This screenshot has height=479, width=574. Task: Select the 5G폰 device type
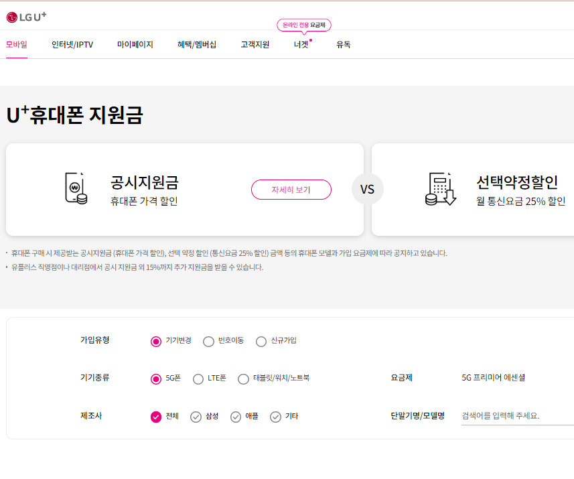point(156,379)
